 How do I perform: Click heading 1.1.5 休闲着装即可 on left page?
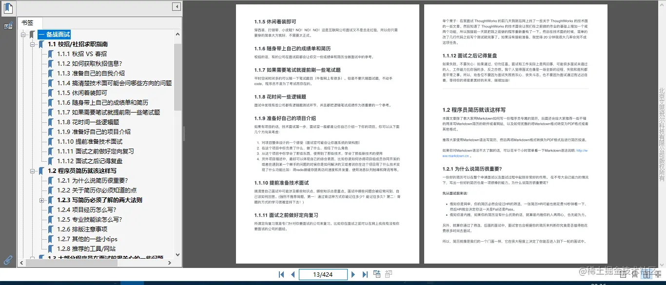pyautogui.click(x=275, y=22)
